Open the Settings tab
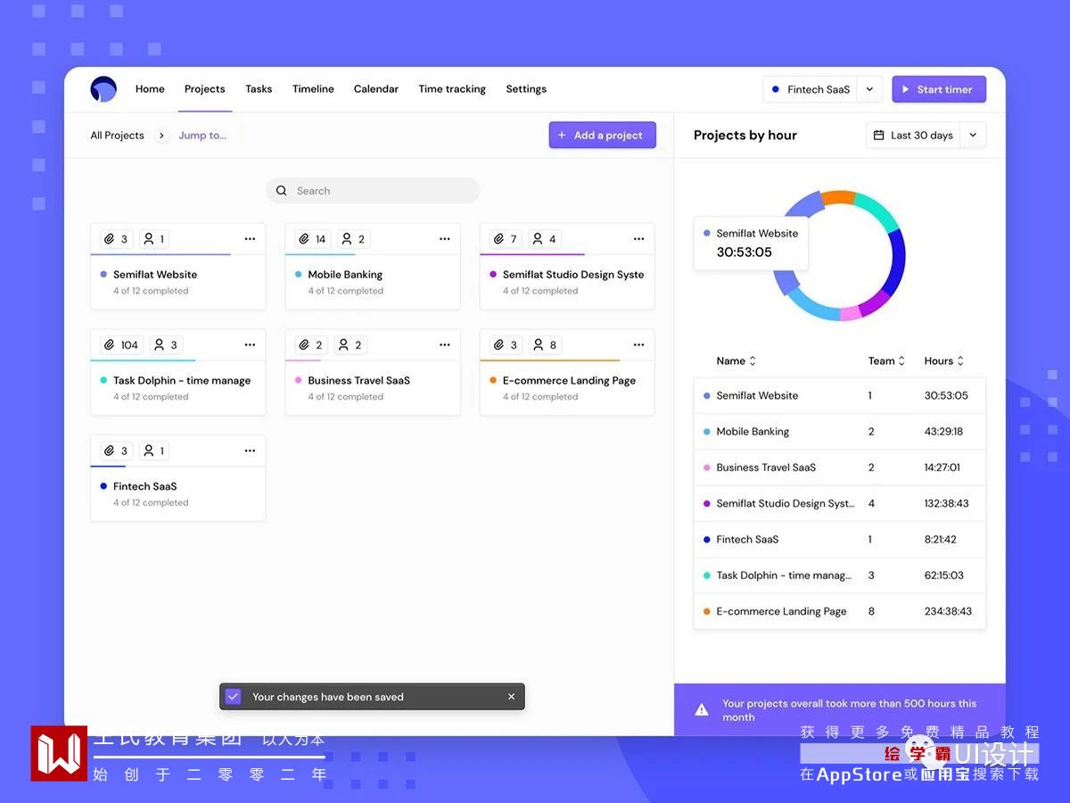 point(526,89)
